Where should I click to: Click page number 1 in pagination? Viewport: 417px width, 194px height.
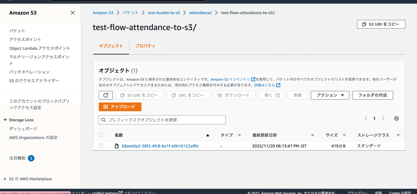[x=374, y=119]
